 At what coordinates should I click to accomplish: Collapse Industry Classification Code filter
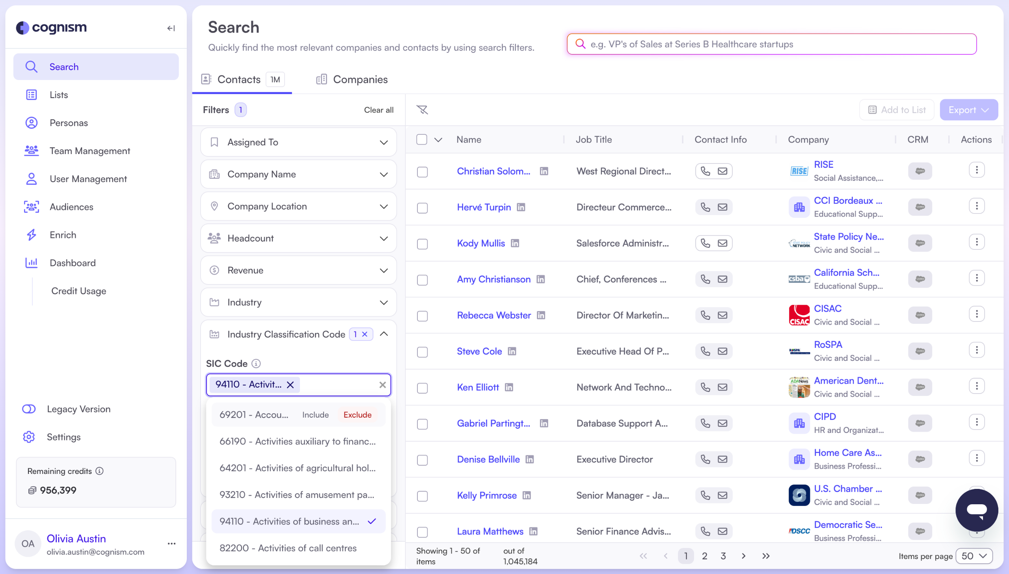pos(383,334)
